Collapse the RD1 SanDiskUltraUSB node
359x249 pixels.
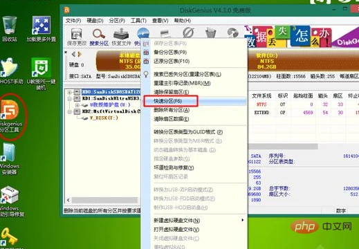(69, 99)
